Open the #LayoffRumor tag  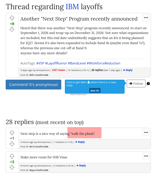pyautogui.click(x=56, y=63)
